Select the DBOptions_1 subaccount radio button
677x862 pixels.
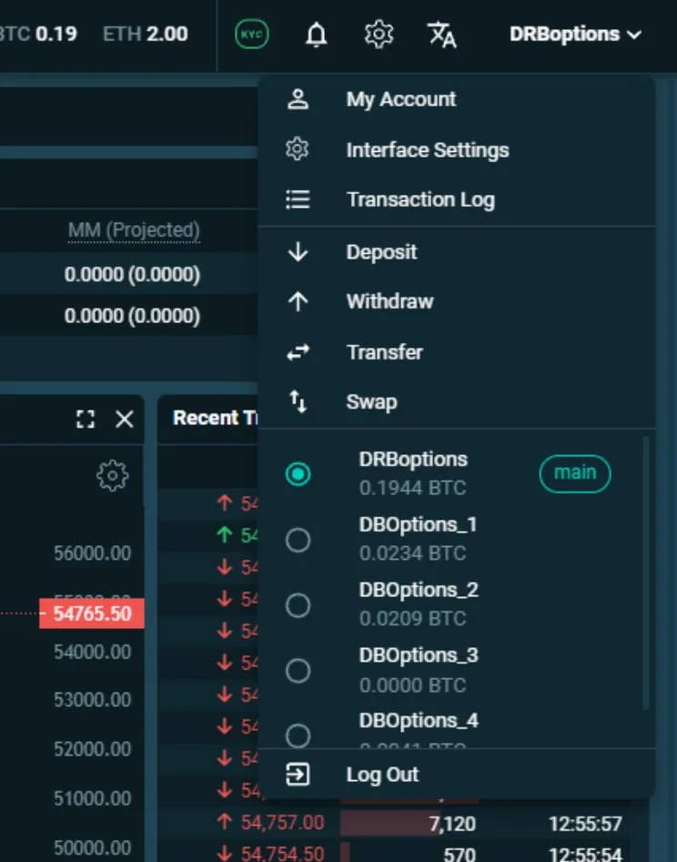(x=298, y=540)
